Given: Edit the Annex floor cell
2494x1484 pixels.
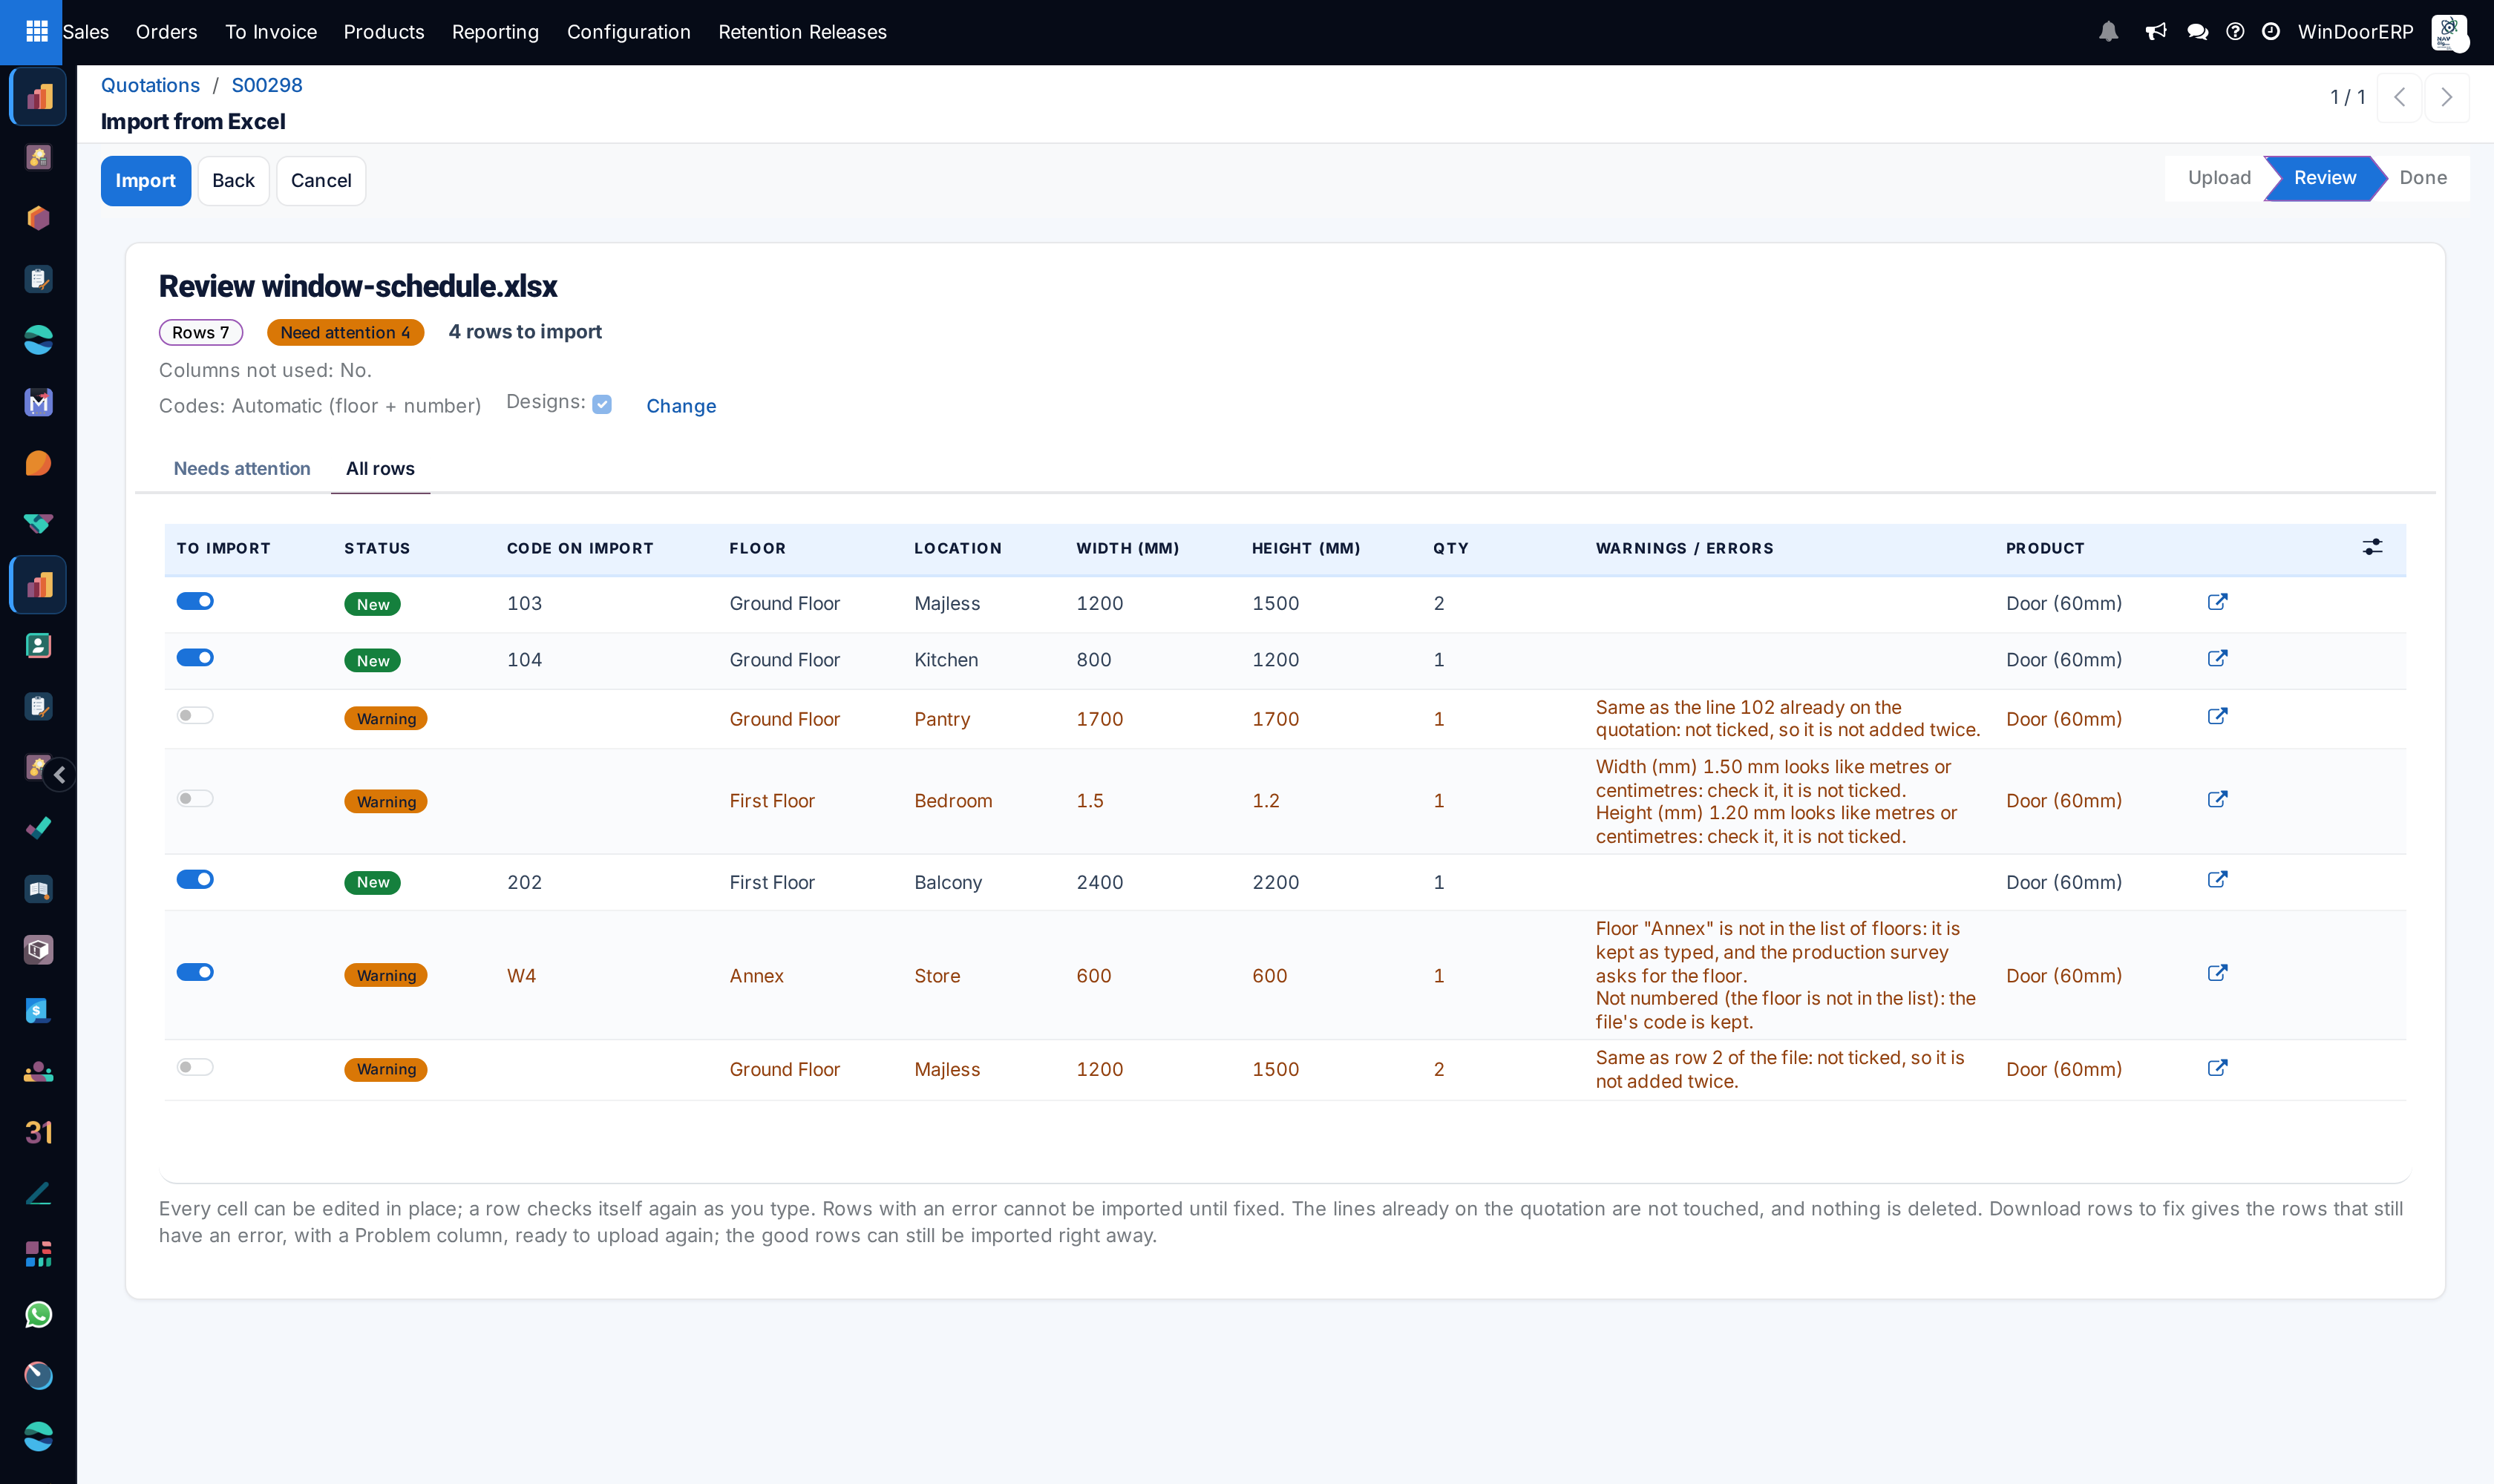Looking at the screenshot, I should tap(811, 975).
